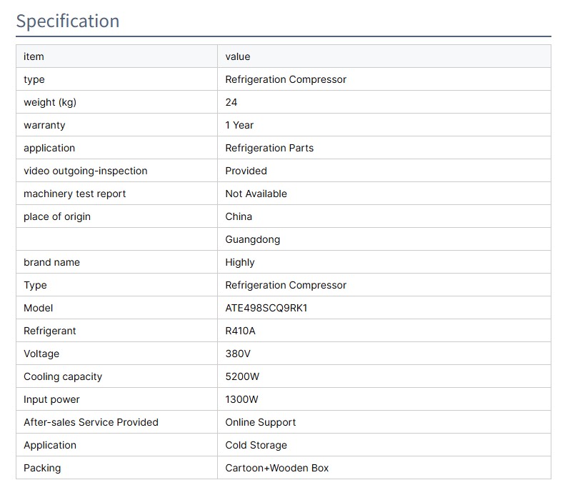The height and width of the screenshot is (495, 570).
Task: Click the "5200W" cooling capacity value
Action: pyautogui.click(x=242, y=376)
